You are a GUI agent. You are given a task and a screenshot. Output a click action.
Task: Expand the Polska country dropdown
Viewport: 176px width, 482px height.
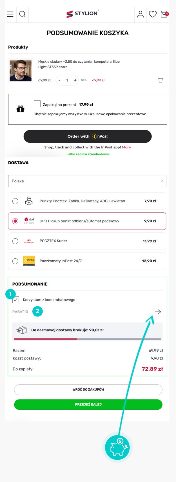coord(87,181)
